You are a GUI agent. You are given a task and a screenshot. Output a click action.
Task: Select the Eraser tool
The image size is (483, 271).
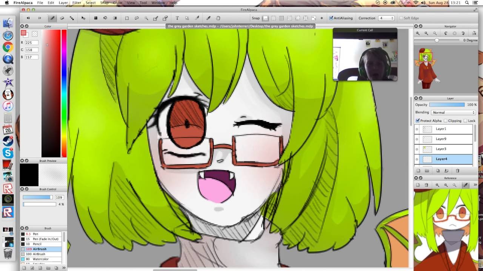click(62, 18)
